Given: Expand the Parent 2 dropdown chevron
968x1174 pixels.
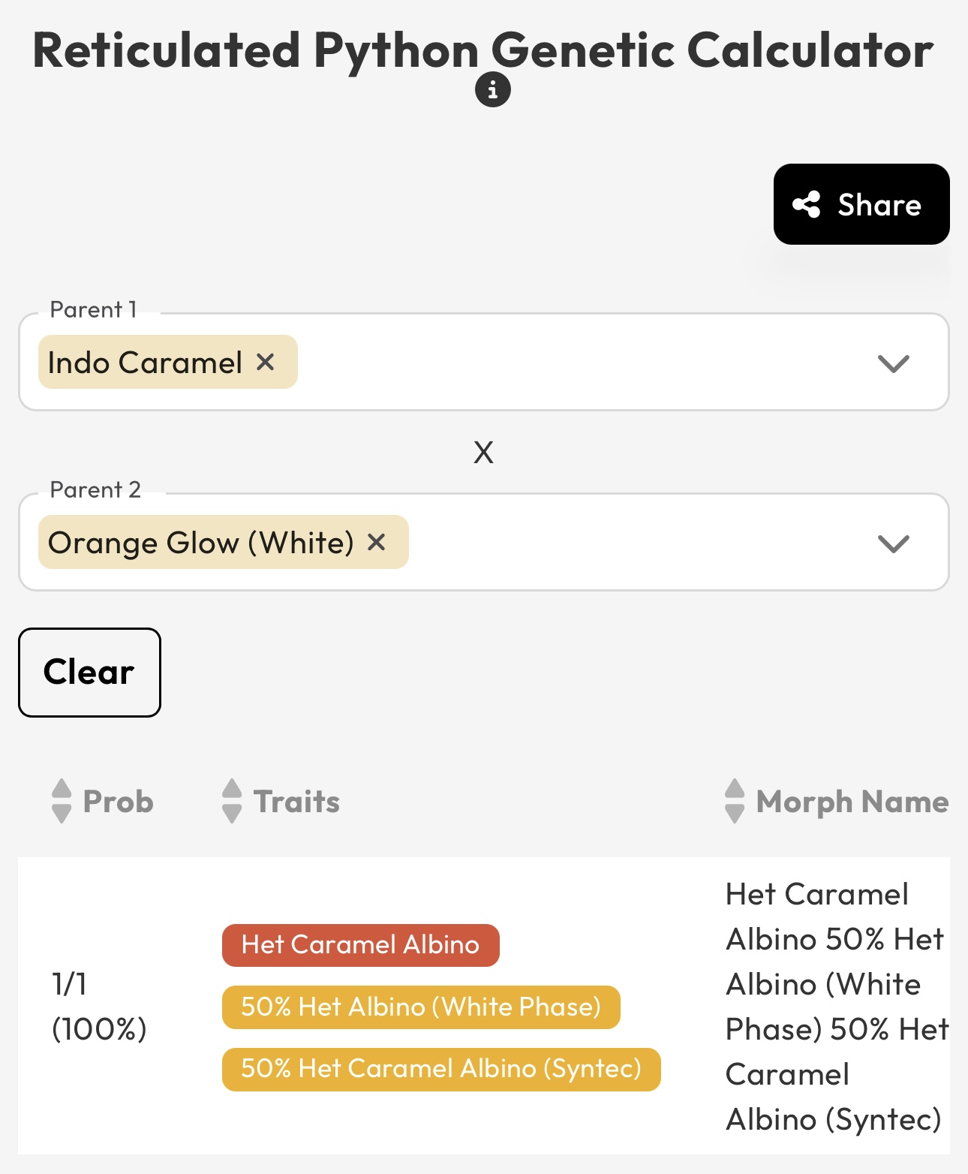Looking at the screenshot, I should pos(893,543).
